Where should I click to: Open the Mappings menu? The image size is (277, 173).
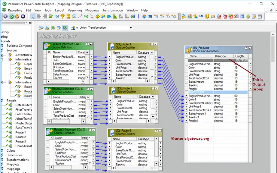(x=92, y=10)
